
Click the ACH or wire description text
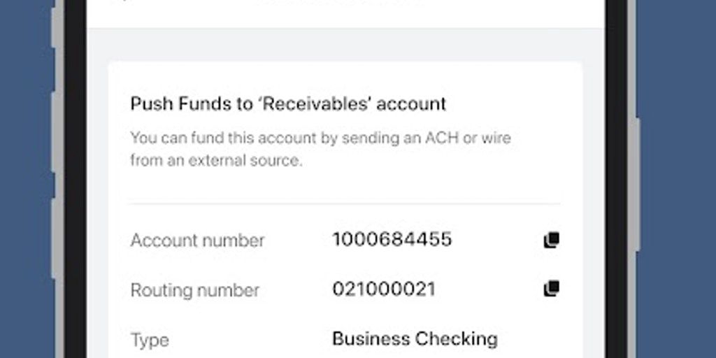(x=320, y=138)
